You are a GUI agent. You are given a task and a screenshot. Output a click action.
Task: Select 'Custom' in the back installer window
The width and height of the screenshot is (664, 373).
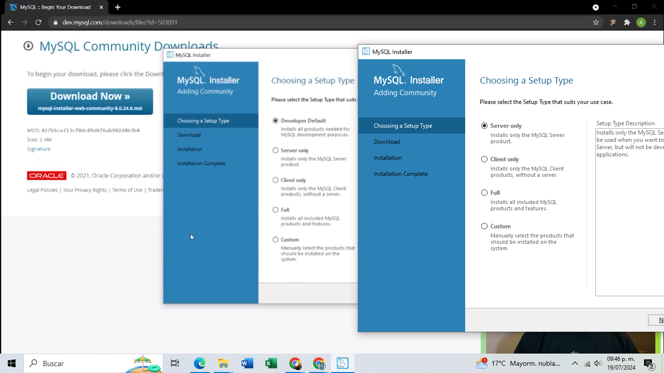pos(276,239)
